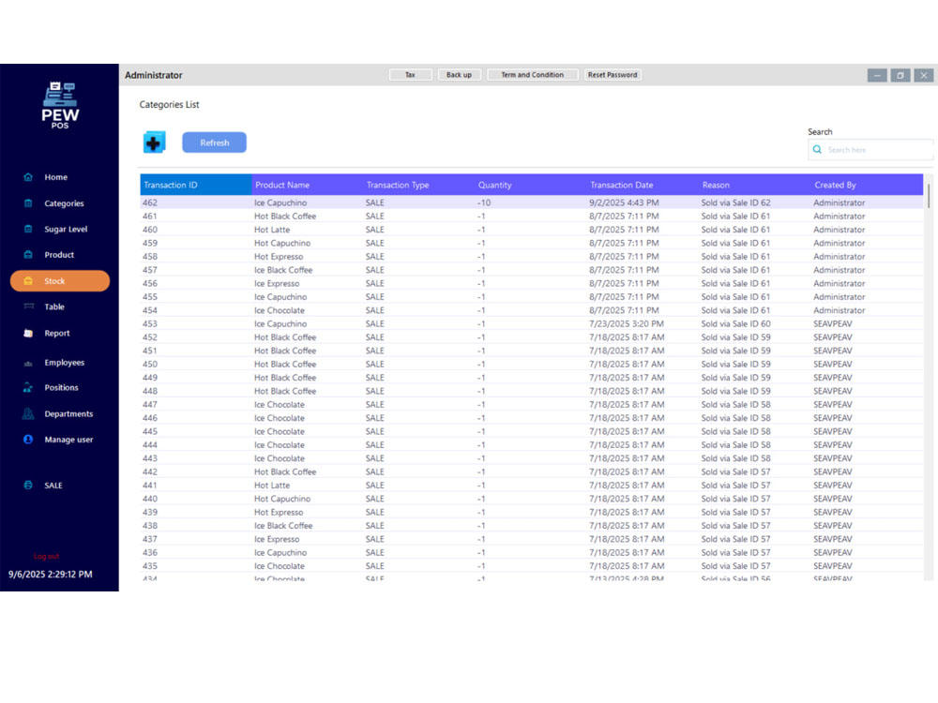
Task: Click the Employees sidebar icon
Action: 28,363
